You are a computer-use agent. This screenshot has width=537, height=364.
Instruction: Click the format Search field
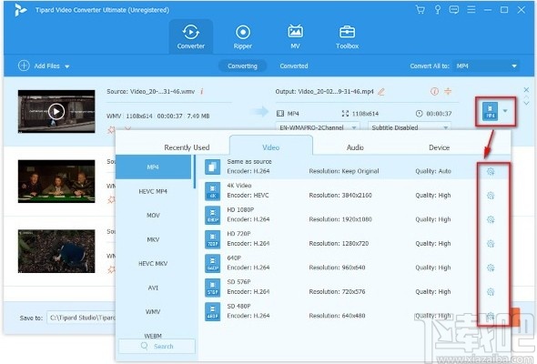click(157, 346)
